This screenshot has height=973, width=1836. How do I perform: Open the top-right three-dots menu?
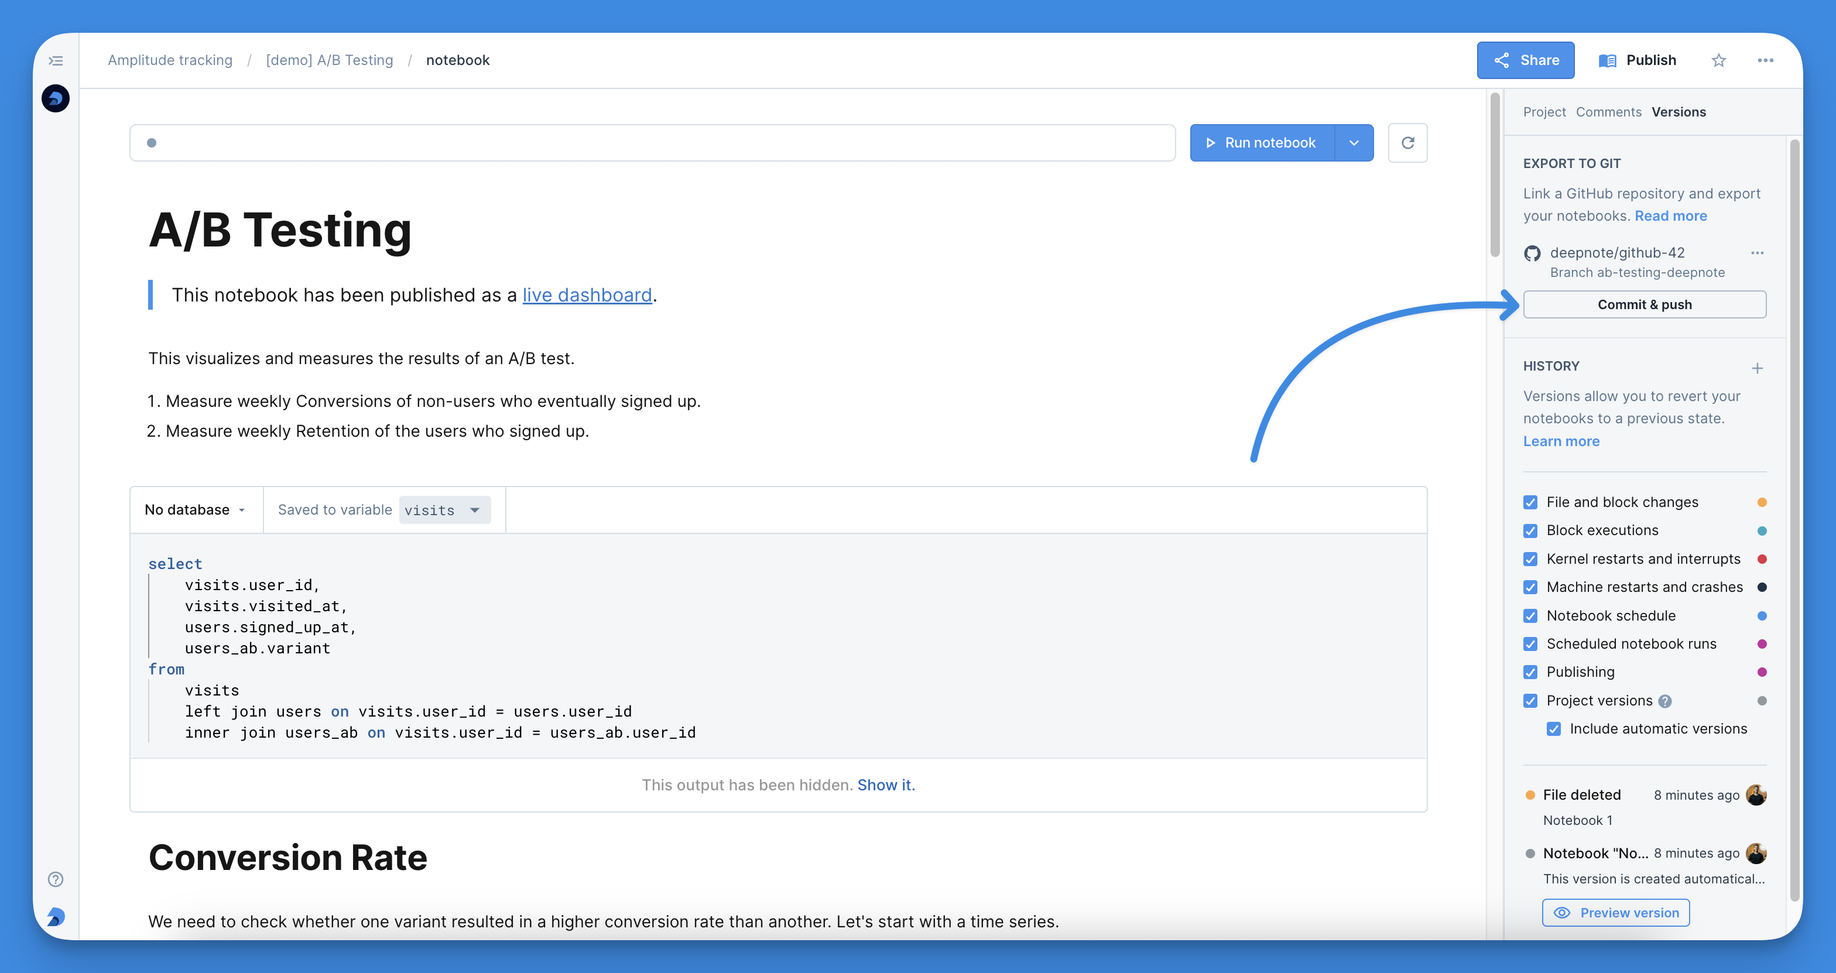point(1765,60)
